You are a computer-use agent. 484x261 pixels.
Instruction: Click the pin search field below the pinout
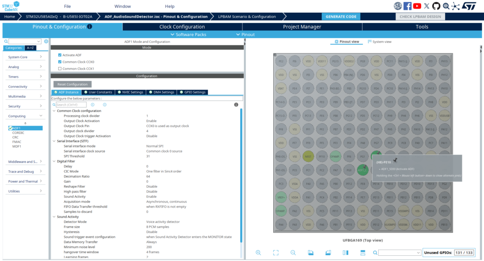399,253
